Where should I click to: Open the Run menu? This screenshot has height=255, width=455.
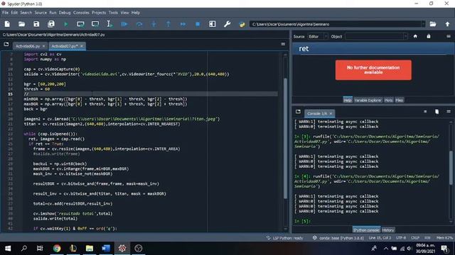click(x=53, y=13)
